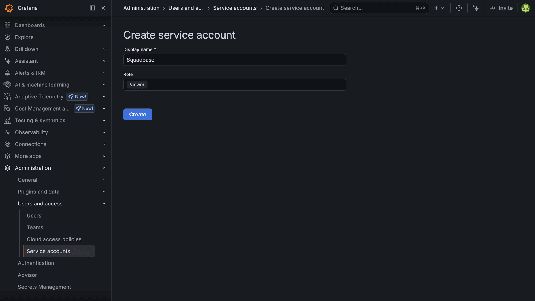Click the Dashboards grid icon
Screen dimensions: 535x301
click(7, 25)
